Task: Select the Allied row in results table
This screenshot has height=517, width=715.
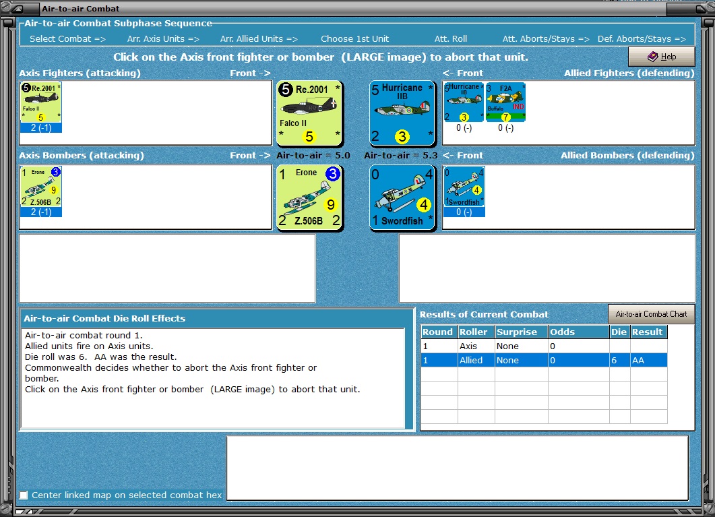Action: click(x=544, y=360)
